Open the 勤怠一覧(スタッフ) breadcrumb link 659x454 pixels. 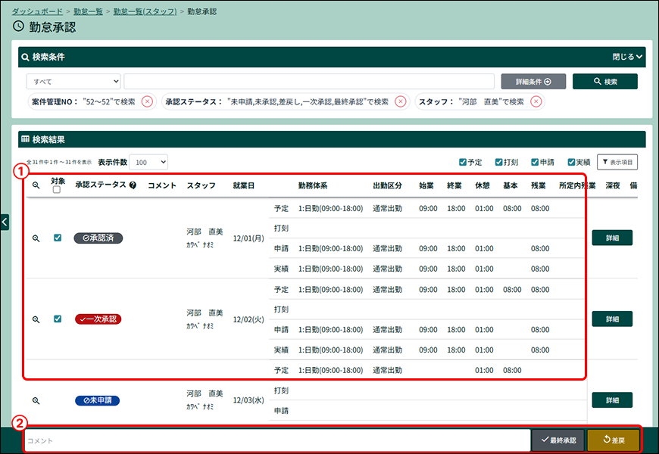click(145, 12)
